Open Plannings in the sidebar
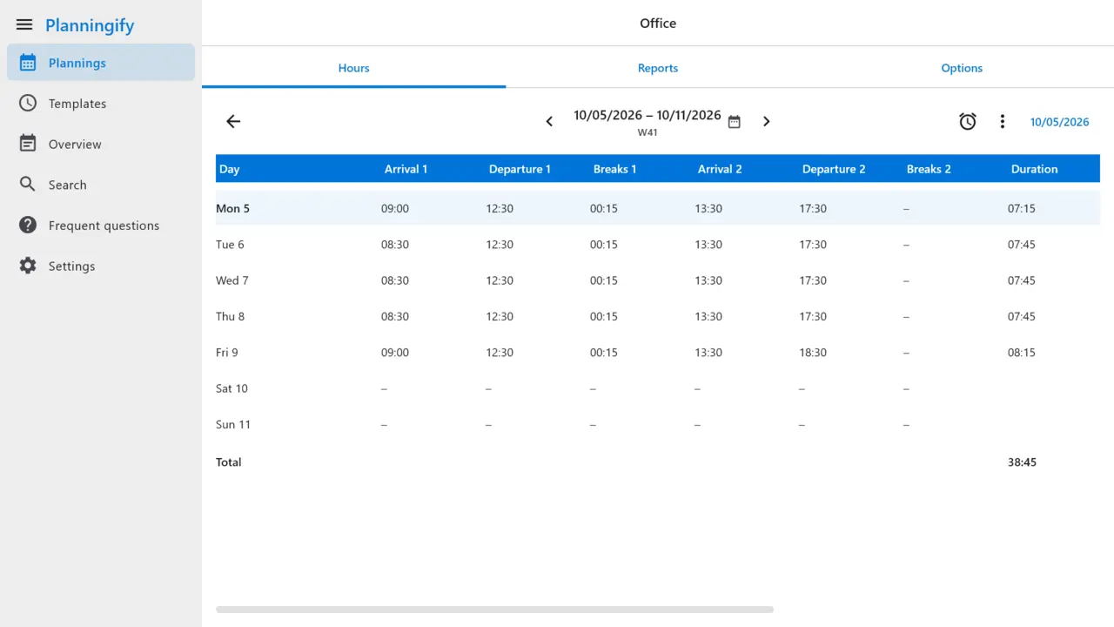 coord(101,63)
